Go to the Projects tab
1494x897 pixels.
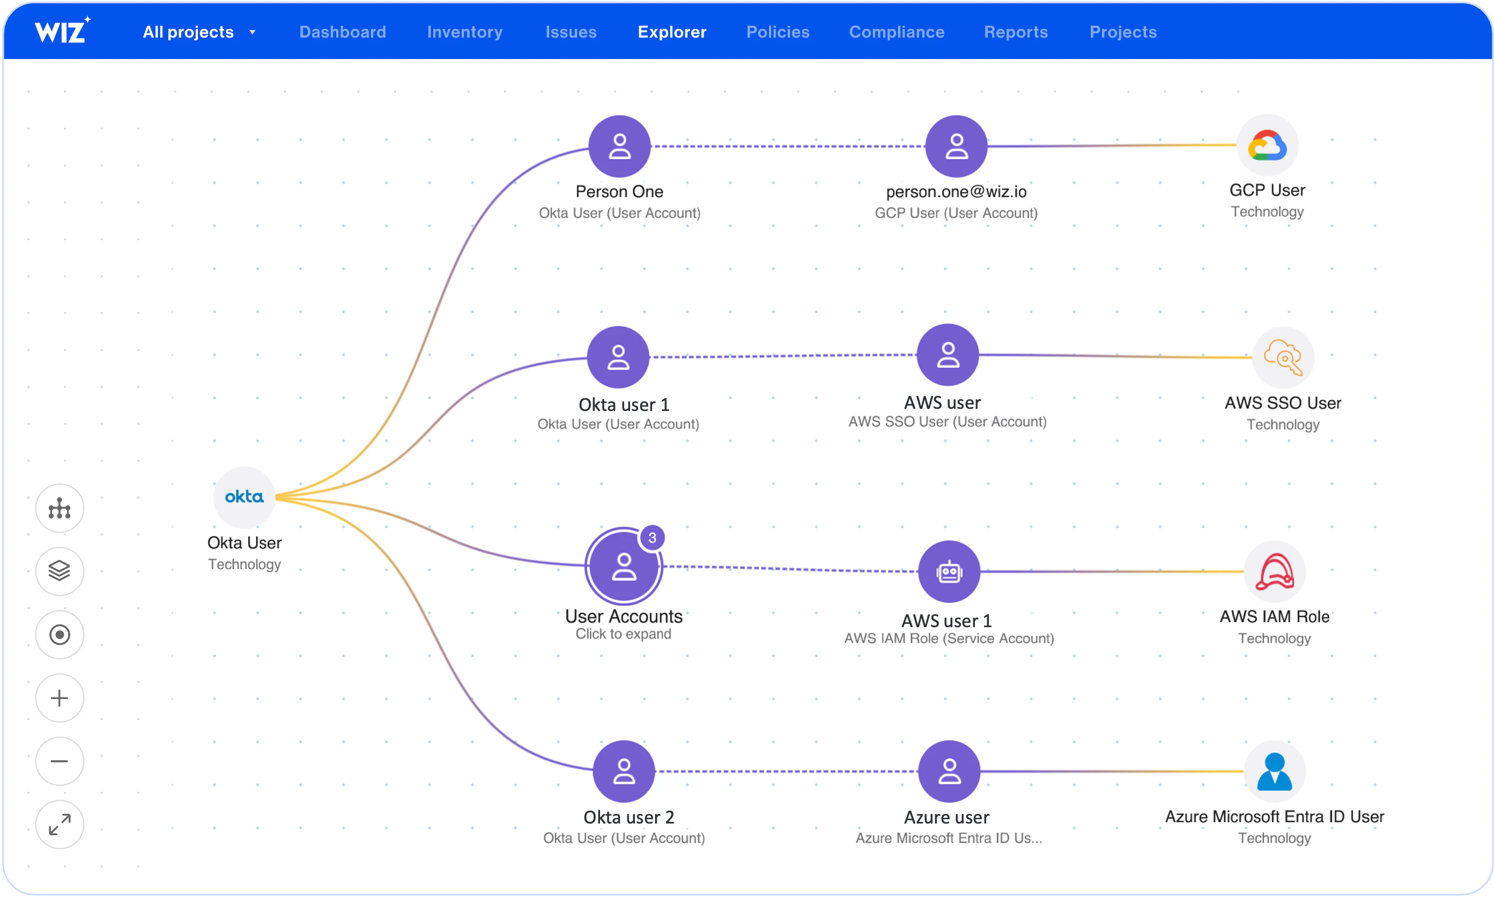click(x=1122, y=32)
